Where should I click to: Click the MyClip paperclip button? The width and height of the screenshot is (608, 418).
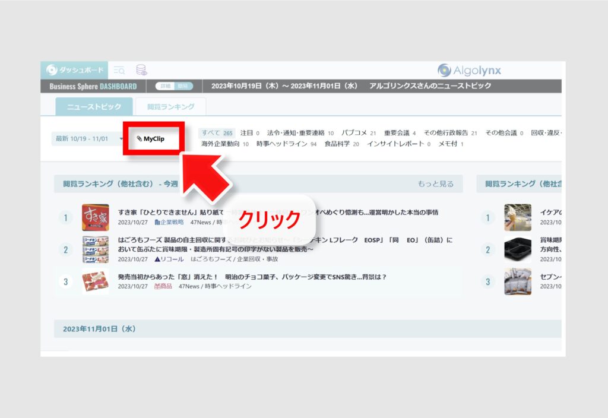click(151, 139)
